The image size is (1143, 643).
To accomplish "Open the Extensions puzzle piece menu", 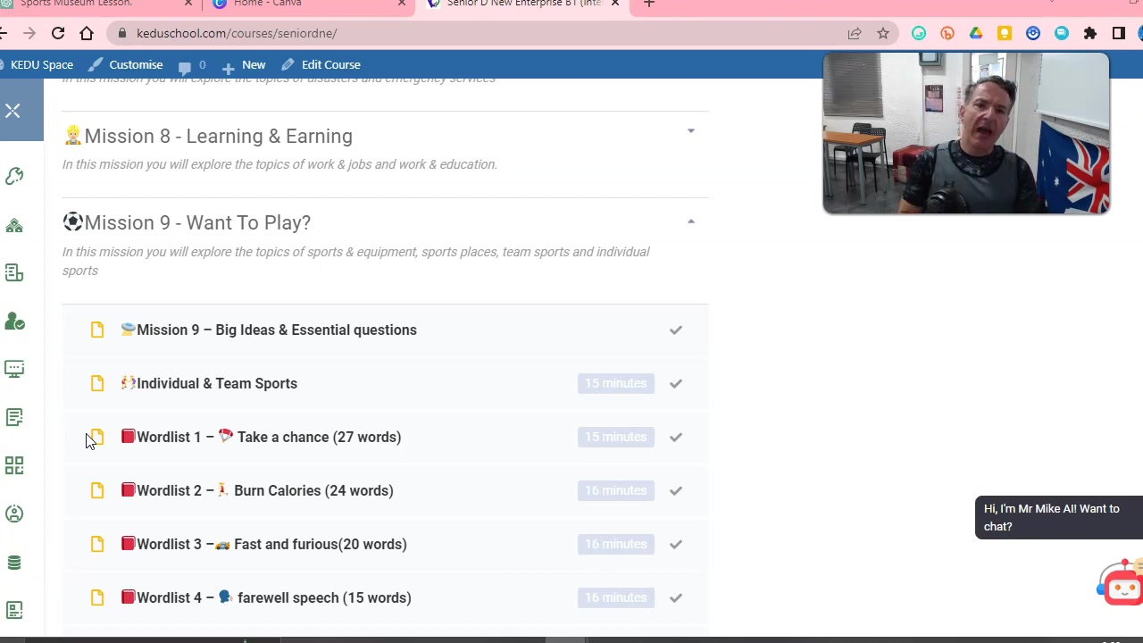I will point(1090,33).
